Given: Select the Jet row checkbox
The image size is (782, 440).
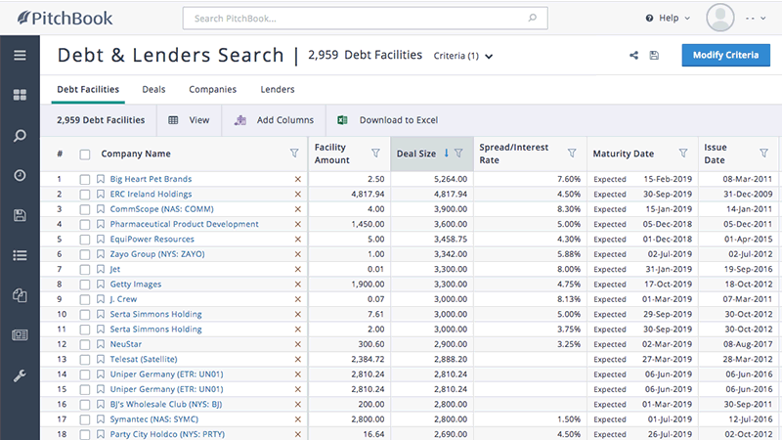Looking at the screenshot, I should click(x=85, y=270).
